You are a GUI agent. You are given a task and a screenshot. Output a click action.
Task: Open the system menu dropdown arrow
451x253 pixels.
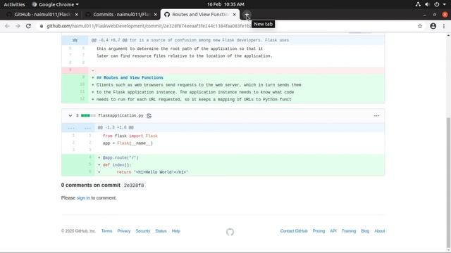(x=445, y=4)
